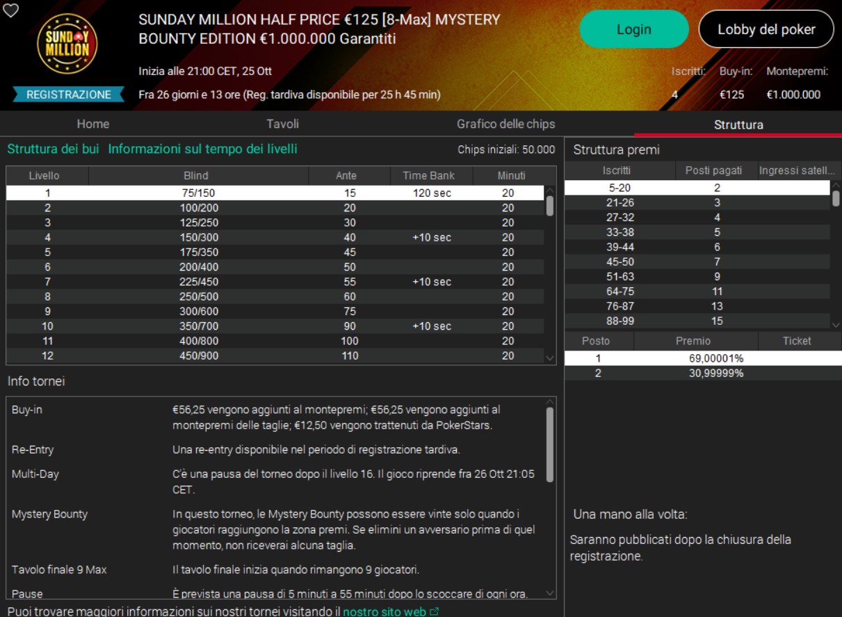Click the Posti pagati column header
842x617 pixels.
click(x=717, y=170)
